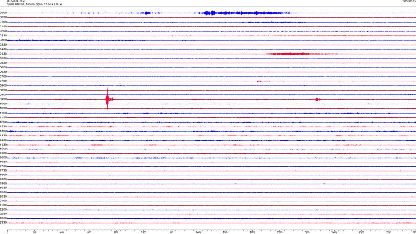Click the '4m' tick label on the time axis

point(62,232)
